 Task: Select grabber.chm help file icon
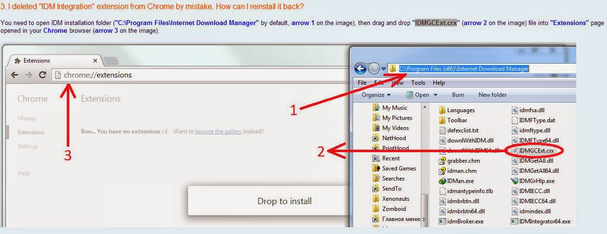[442, 161]
